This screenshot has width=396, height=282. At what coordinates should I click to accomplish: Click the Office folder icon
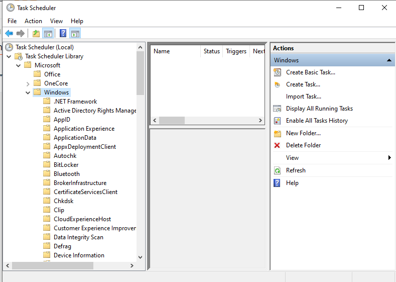click(x=37, y=74)
